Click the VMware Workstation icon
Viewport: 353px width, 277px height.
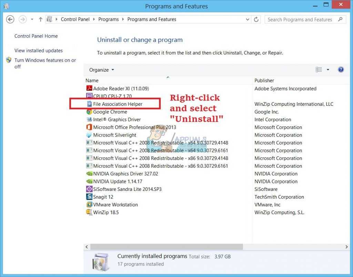[89, 205]
